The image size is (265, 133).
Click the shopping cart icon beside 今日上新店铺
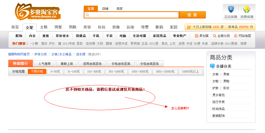click(x=189, y=27)
